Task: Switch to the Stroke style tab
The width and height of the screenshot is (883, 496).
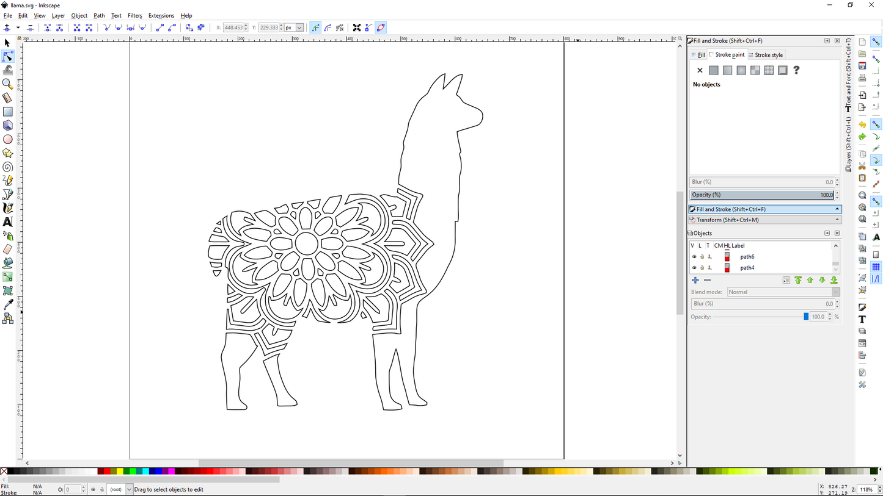Action: coord(768,55)
